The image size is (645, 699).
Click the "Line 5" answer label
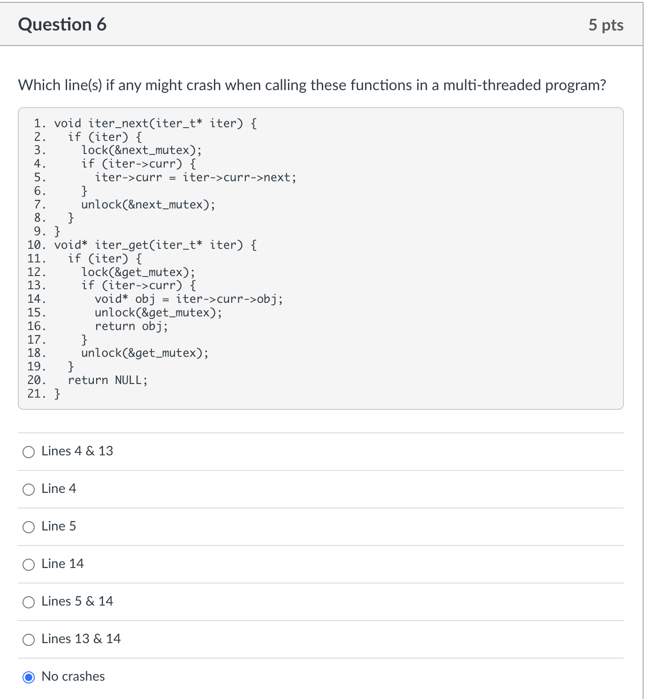[58, 526]
